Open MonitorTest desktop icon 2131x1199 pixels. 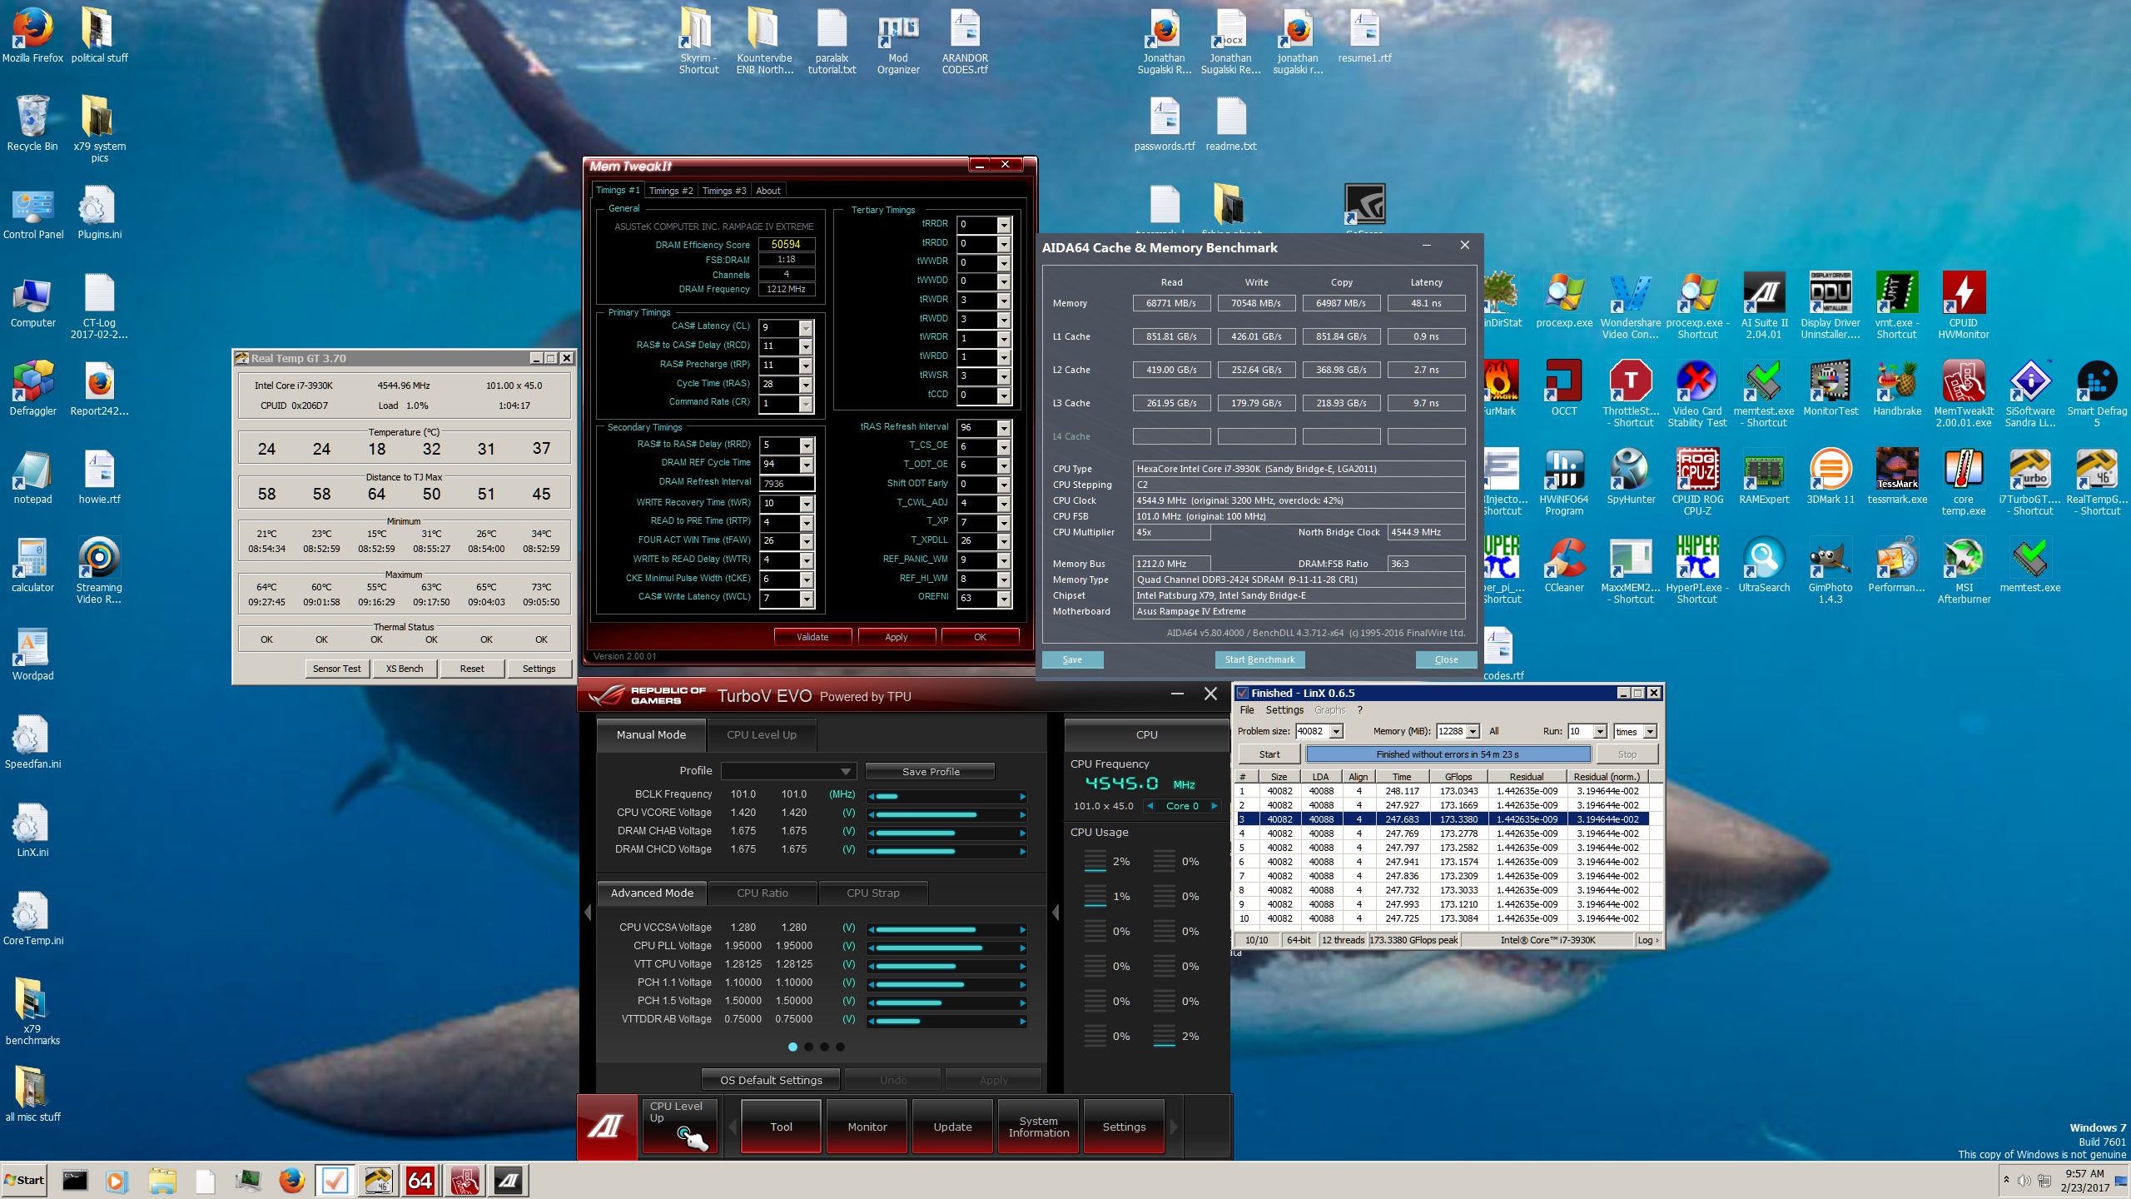(x=1830, y=388)
